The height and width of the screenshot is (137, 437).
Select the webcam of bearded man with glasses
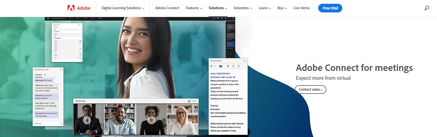coord(120,119)
